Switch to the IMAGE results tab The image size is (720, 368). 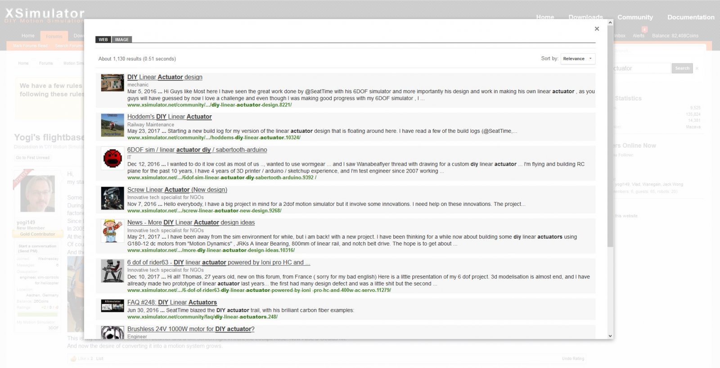(121, 40)
